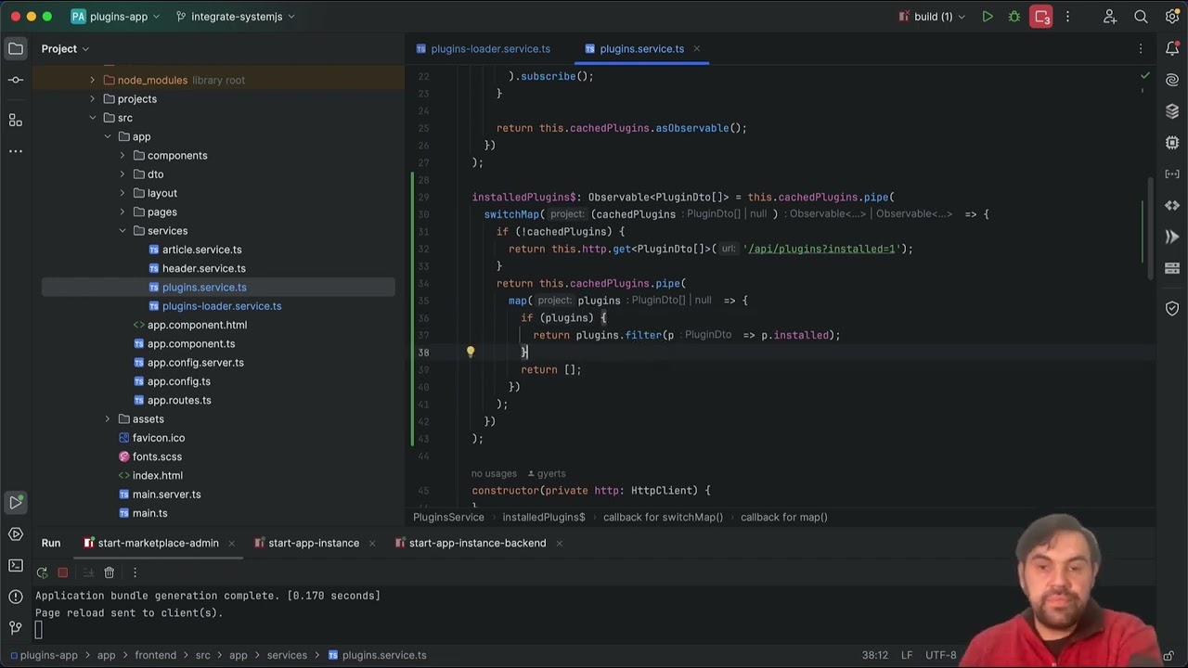Image resolution: width=1188 pixels, height=668 pixels.
Task: Switch to start-app-instance-backend run tab
Action: (x=470, y=543)
